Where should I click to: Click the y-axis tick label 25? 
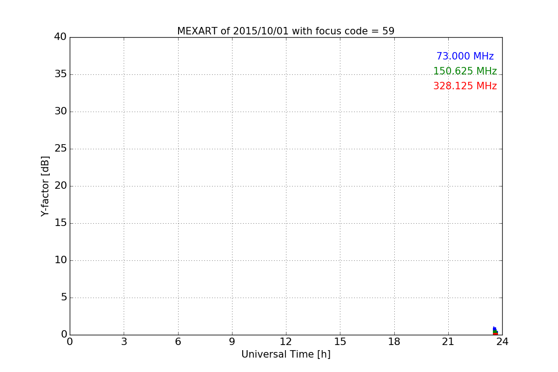tap(60, 148)
